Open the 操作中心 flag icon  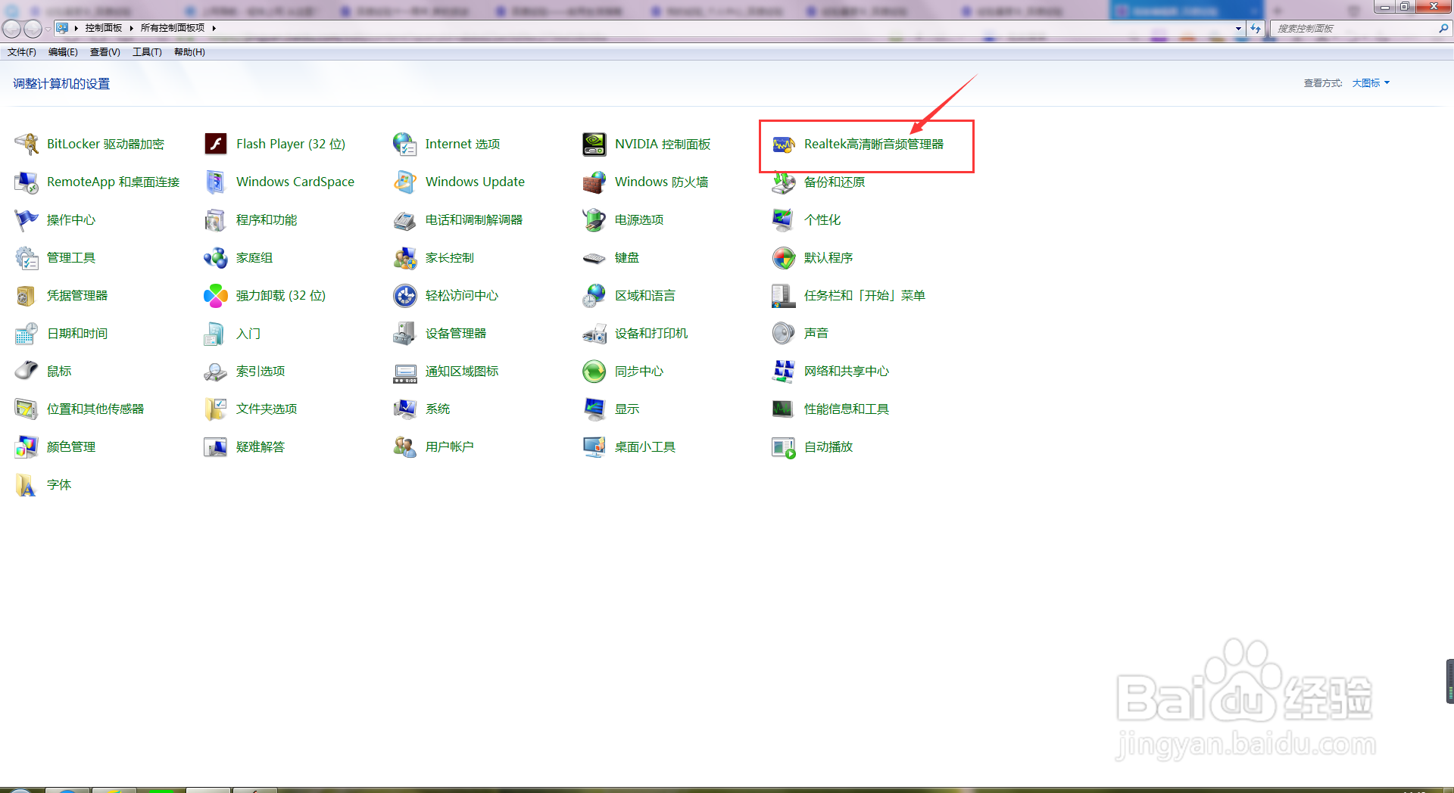coord(27,219)
